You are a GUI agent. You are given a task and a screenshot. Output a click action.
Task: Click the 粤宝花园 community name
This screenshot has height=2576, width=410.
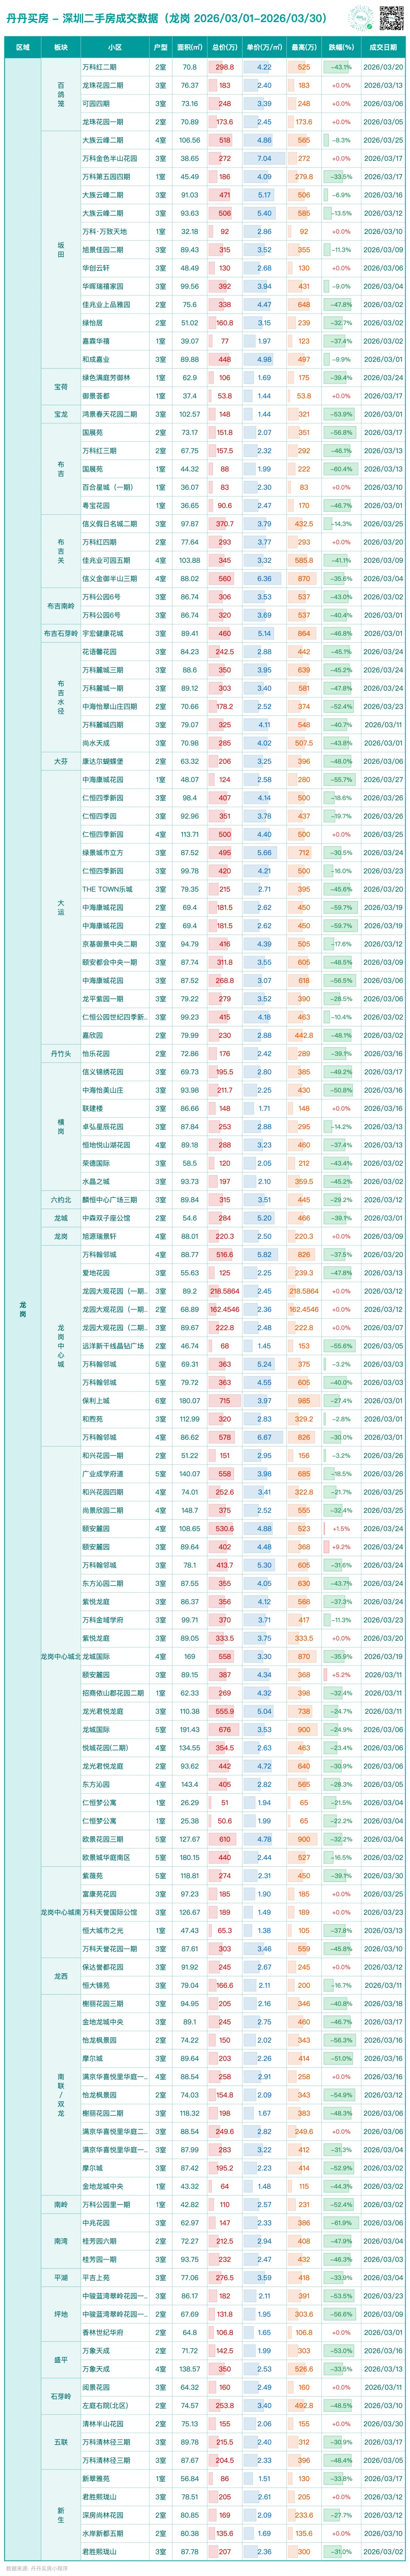[x=96, y=505]
